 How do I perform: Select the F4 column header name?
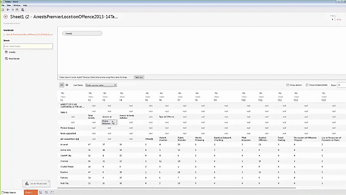point(121,100)
